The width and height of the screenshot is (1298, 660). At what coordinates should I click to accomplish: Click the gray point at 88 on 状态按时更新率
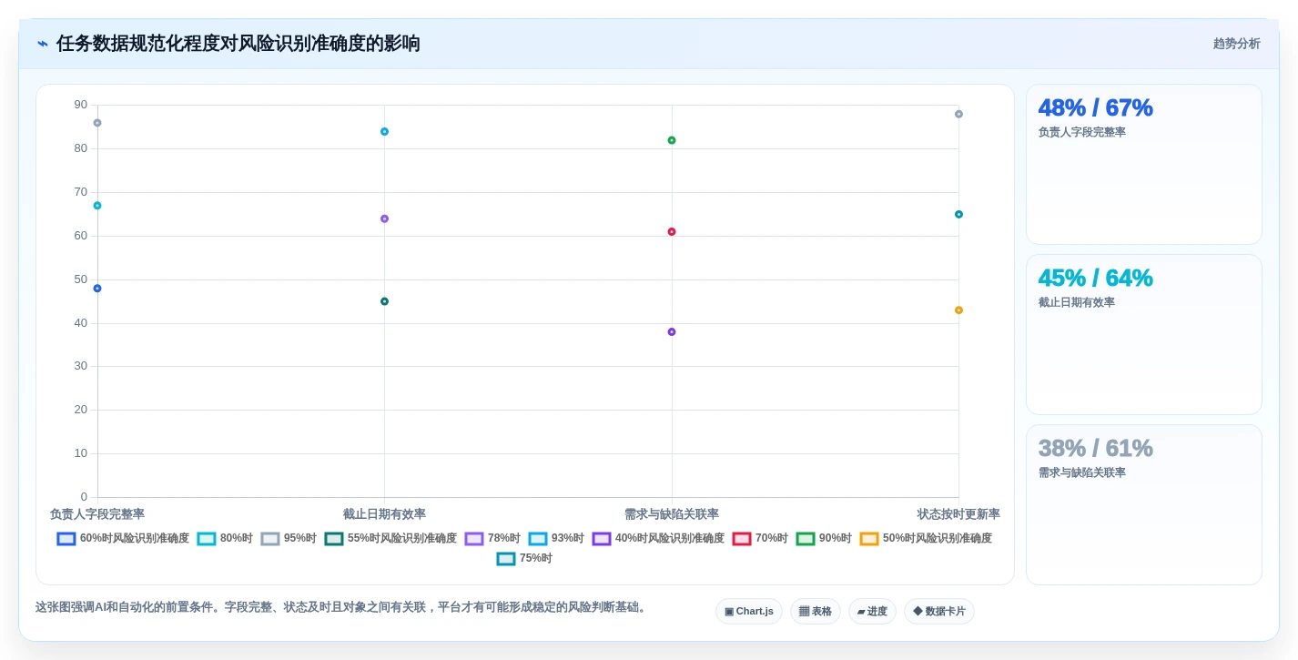coord(958,114)
